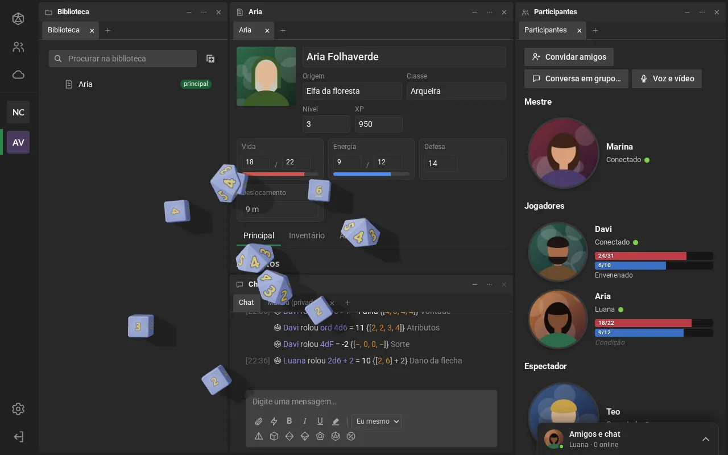Roll a d20 die from the chat toolbar
The image size is (728, 455).
(336, 436)
